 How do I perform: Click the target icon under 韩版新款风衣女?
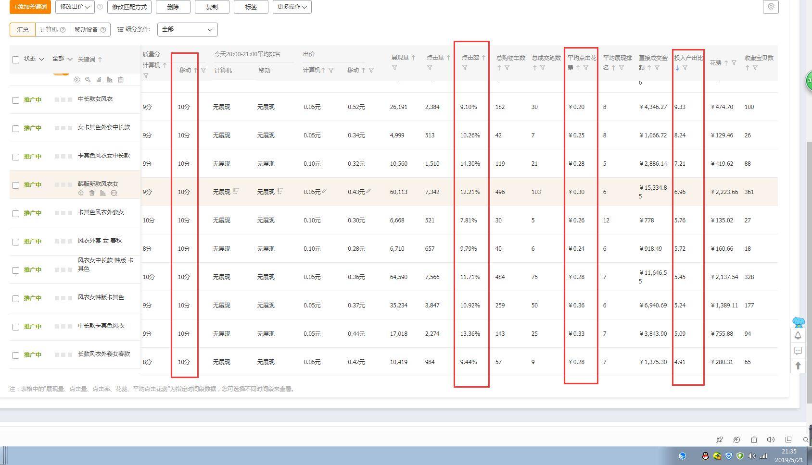coord(81,193)
